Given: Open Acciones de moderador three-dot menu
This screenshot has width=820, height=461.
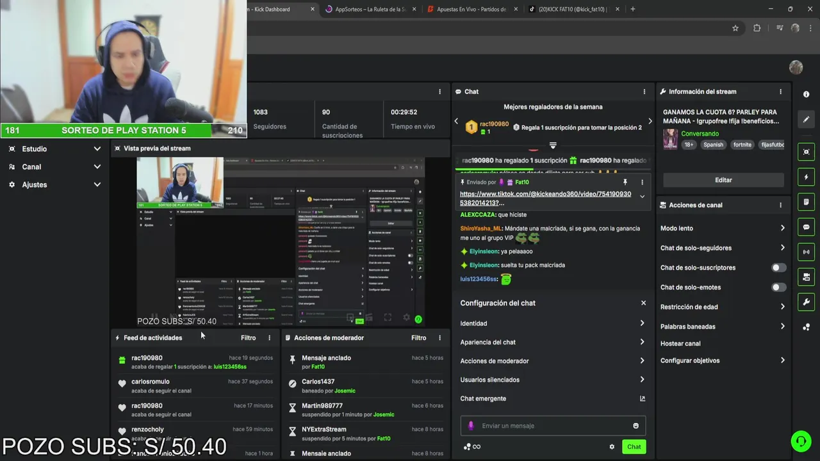Looking at the screenshot, I should (x=439, y=337).
